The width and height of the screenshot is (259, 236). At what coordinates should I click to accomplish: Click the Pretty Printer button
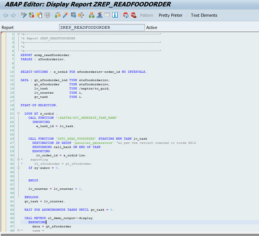[171, 15]
